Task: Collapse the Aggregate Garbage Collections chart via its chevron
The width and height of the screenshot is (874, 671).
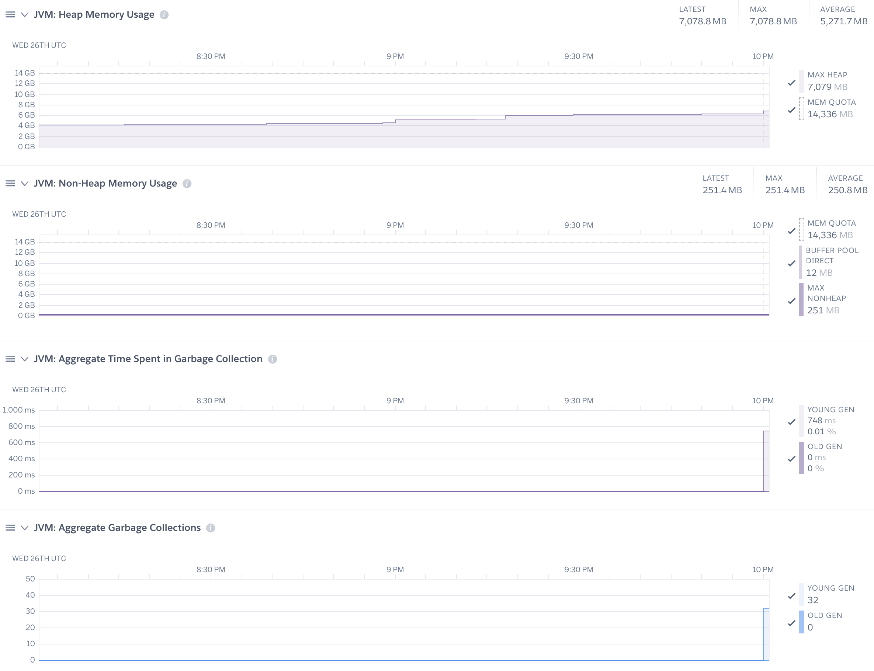Action: [x=25, y=528]
